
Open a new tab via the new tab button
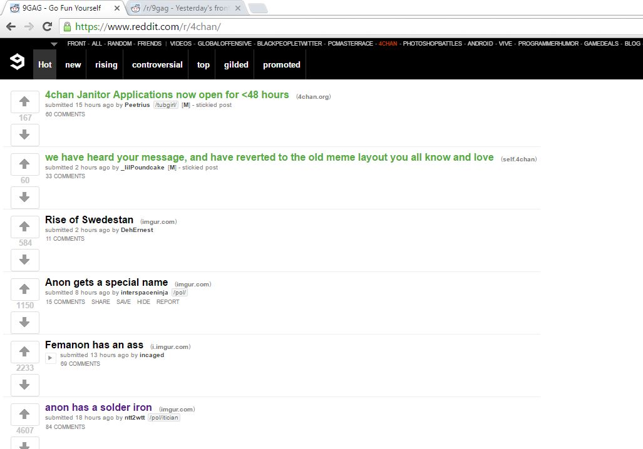pyautogui.click(x=257, y=8)
